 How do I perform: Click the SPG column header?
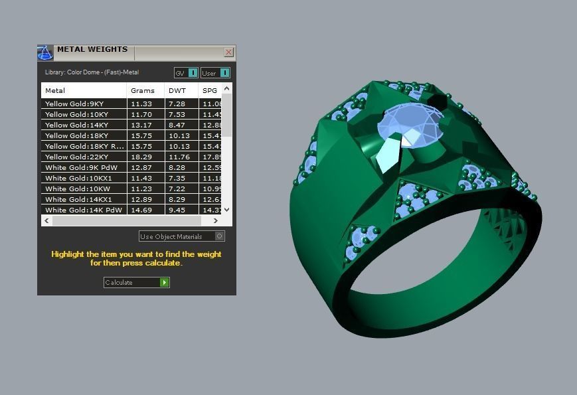[x=210, y=90]
